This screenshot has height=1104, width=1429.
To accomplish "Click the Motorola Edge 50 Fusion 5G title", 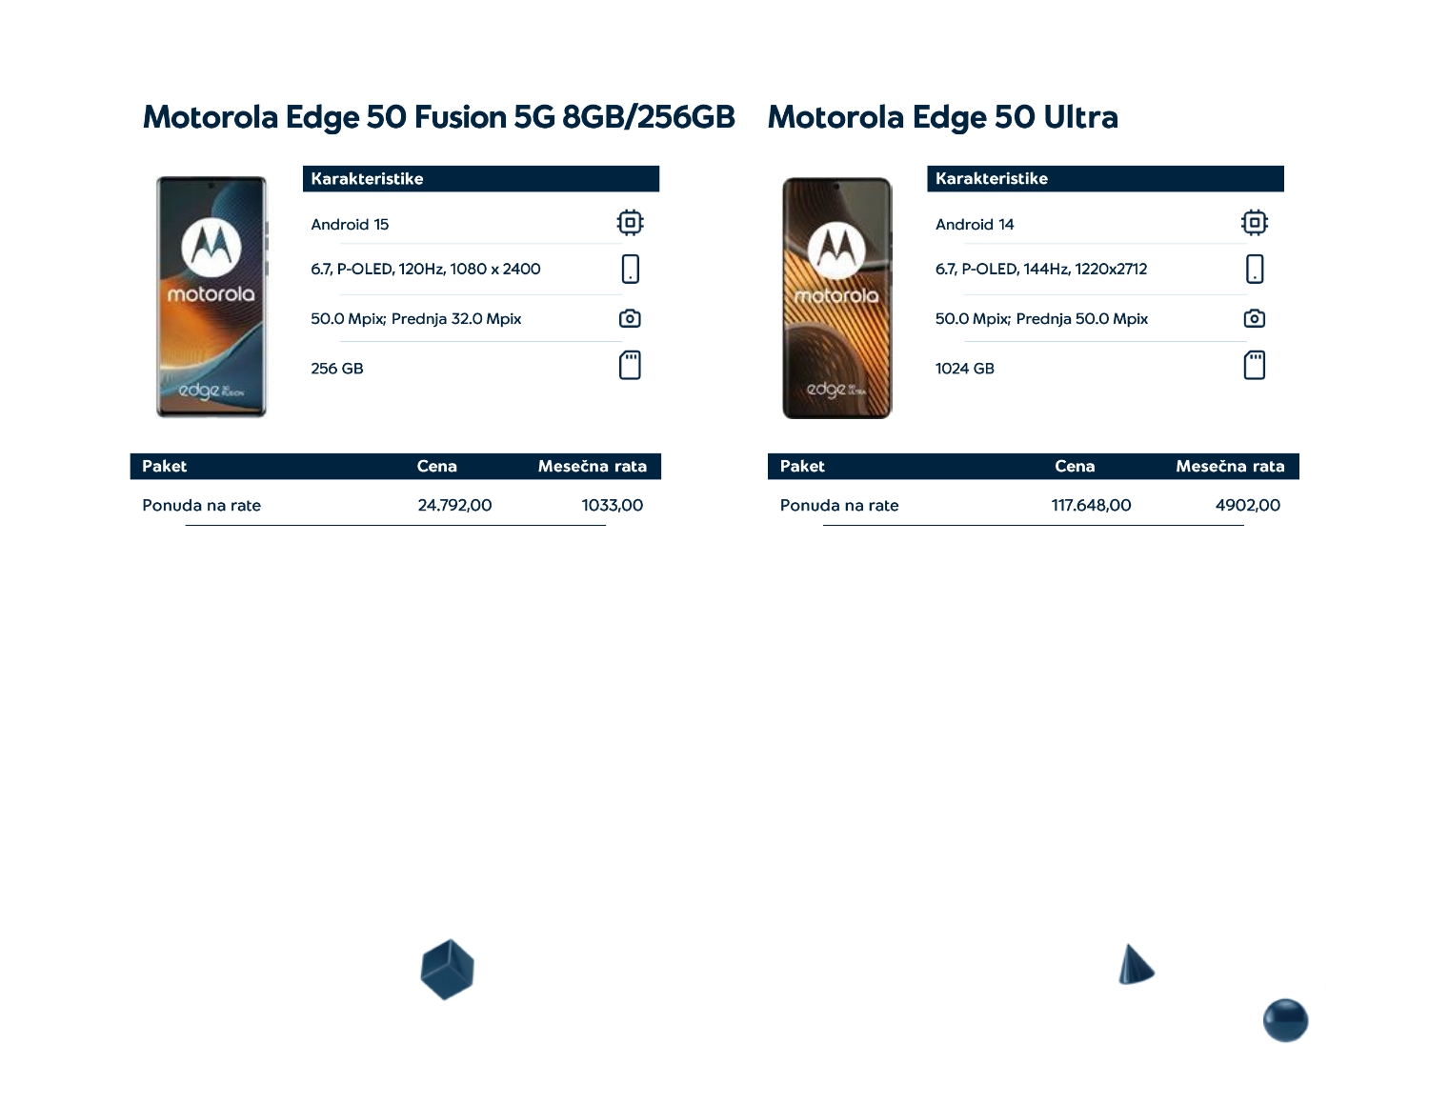I will (438, 117).
